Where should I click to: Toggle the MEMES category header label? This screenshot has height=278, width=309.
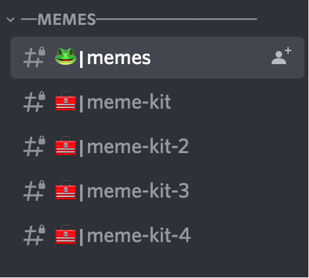[x=67, y=19]
